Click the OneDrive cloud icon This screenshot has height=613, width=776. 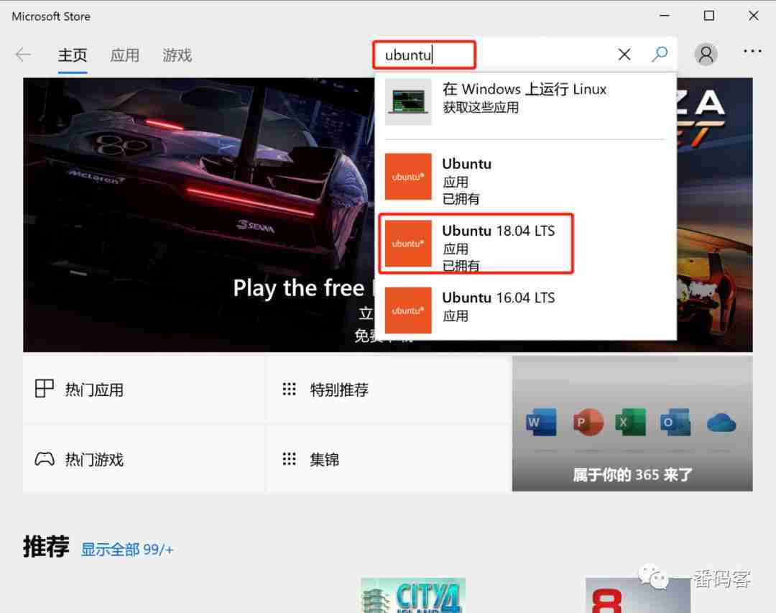coord(721,423)
